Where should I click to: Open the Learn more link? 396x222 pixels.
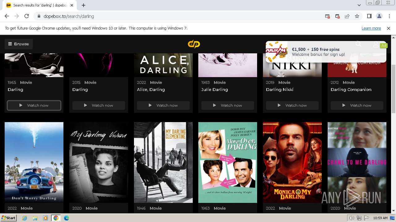pos(371,28)
